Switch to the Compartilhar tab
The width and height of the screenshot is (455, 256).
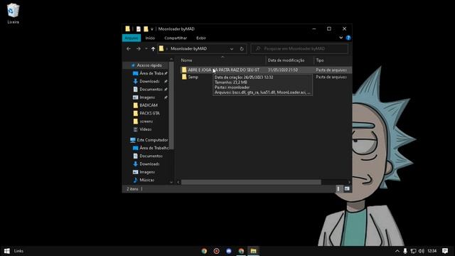(176, 38)
